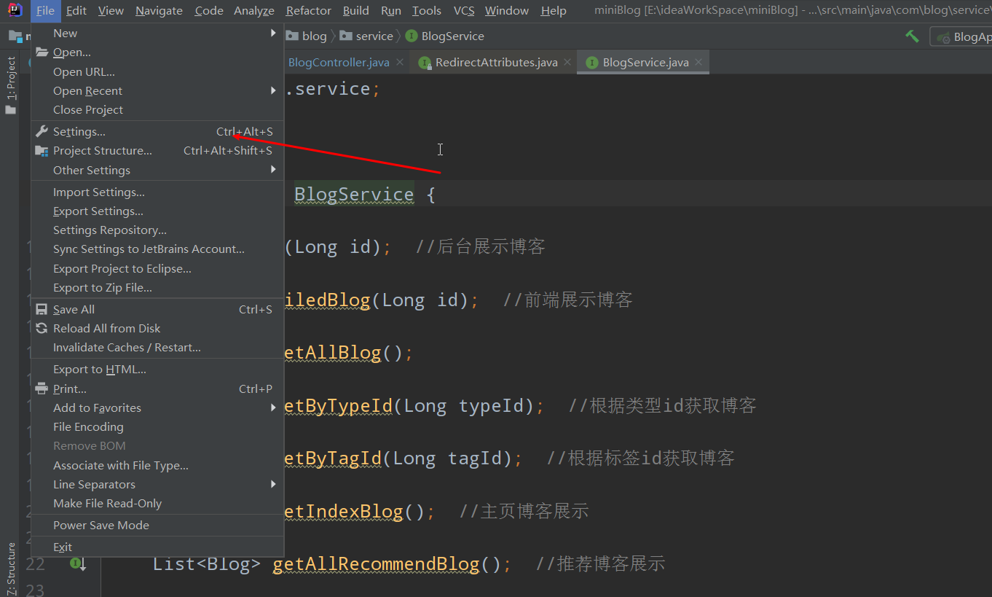Click the getAllRecommendBlog method name

click(376, 563)
